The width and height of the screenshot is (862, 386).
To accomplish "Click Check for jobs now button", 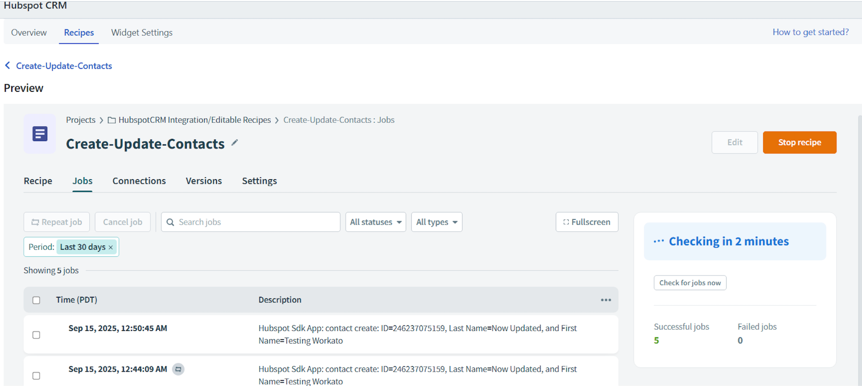I will [690, 283].
